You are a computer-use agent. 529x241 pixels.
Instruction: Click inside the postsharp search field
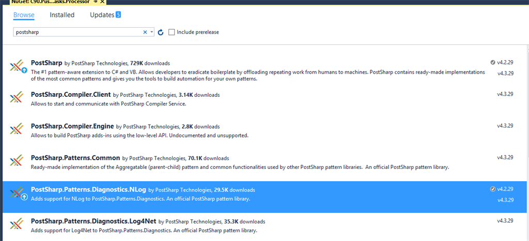coord(77,32)
